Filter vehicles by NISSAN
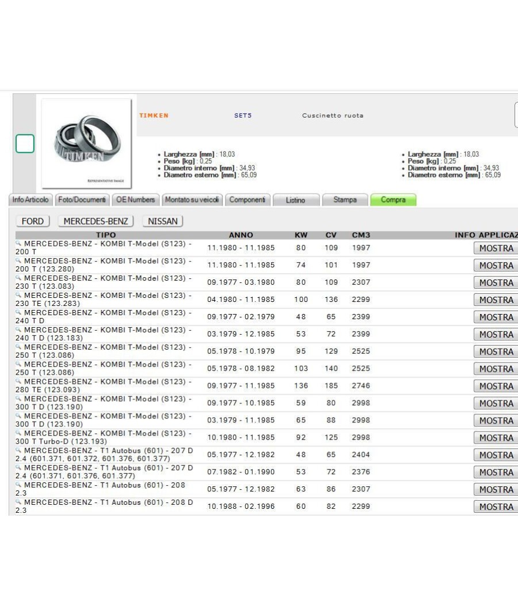This screenshot has height=605, width=518. pos(163,221)
